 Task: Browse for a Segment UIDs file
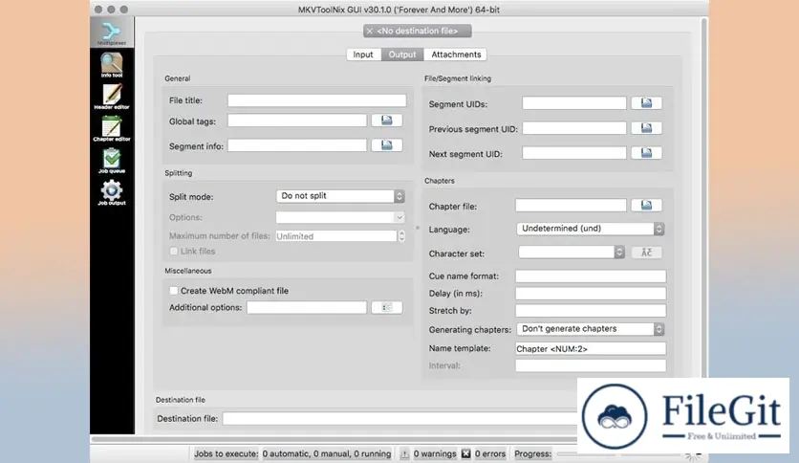[x=647, y=103]
